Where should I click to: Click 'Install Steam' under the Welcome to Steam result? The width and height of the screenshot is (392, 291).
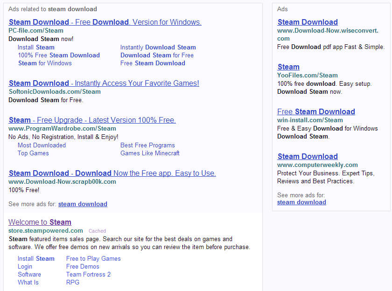pyautogui.click(x=36, y=258)
